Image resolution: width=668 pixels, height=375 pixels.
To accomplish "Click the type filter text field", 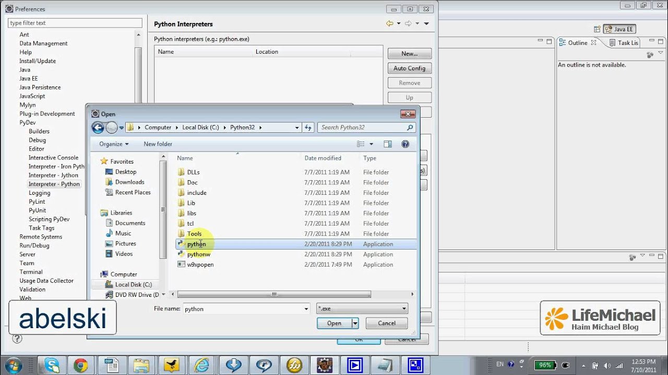I will point(75,23).
